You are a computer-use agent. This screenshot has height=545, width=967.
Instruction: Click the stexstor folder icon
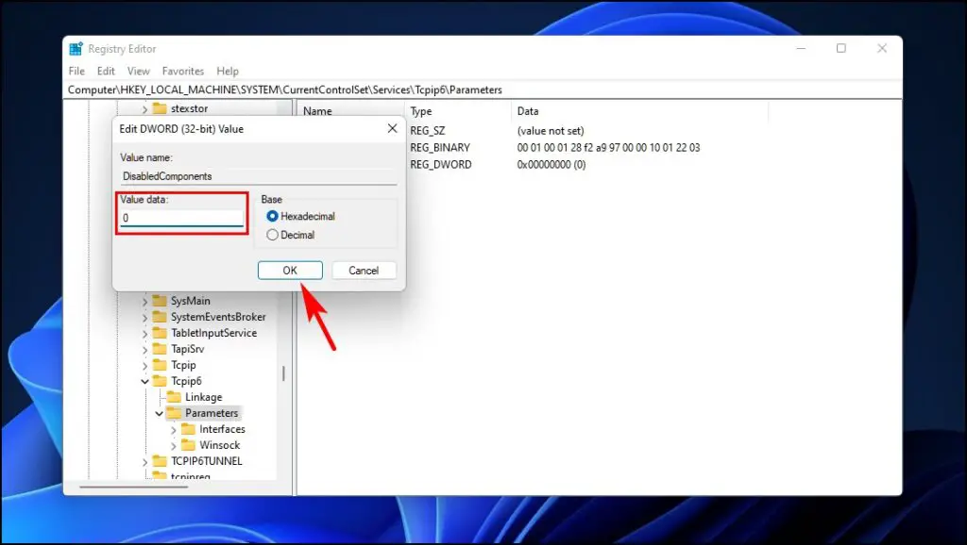(x=160, y=108)
